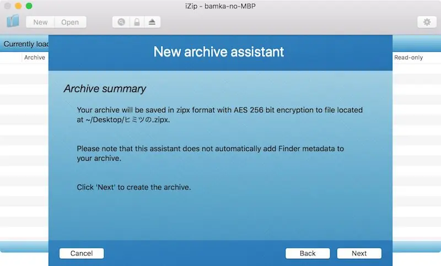Click the magnifier search toolbar icon

(121, 22)
